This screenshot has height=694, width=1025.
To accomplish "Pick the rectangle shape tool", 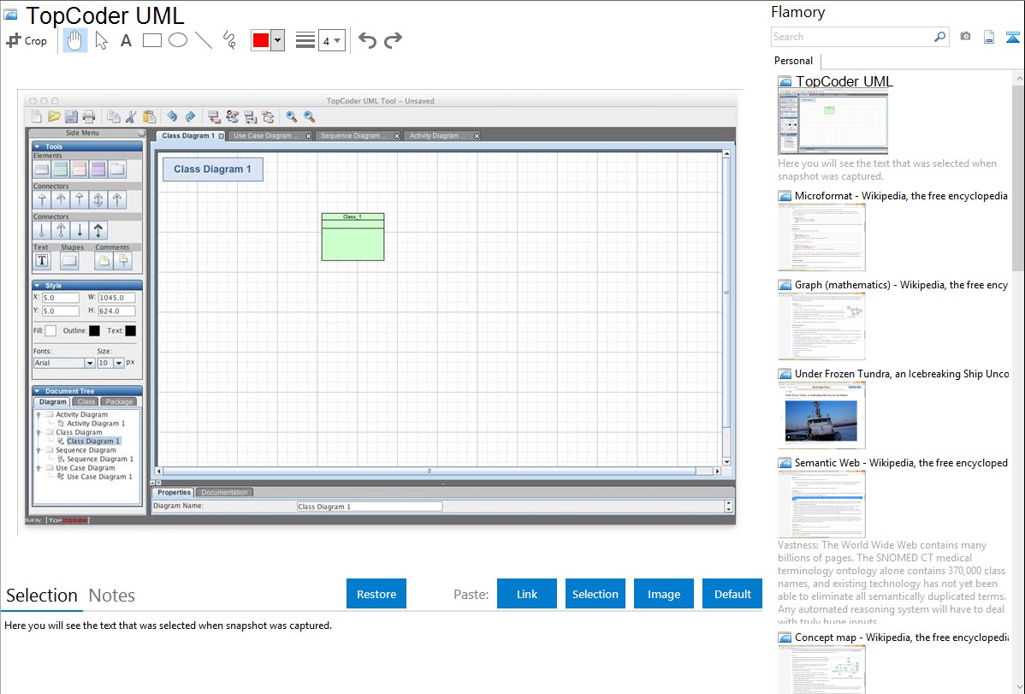I will click(x=151, y=40).
